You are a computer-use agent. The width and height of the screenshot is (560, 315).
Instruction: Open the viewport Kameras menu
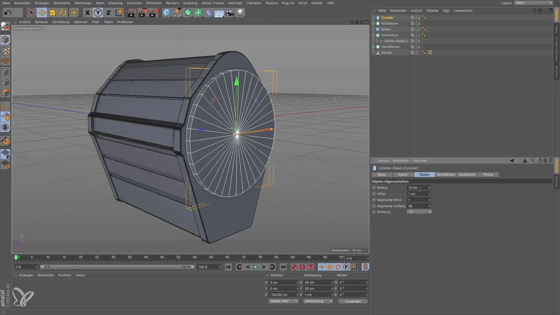[x=41, y=22]
